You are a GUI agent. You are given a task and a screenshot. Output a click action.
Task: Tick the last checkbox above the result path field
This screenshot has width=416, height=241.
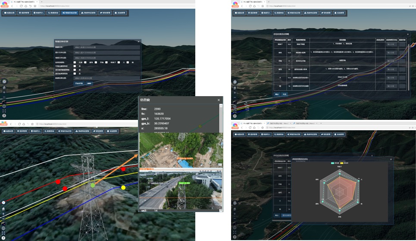75,74
